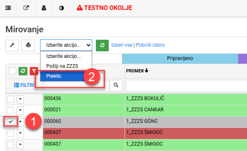Click 1_ZZZS ŠMIGOC in red row
The width and height of the screenshot is (247, 151).
(186, 133)
